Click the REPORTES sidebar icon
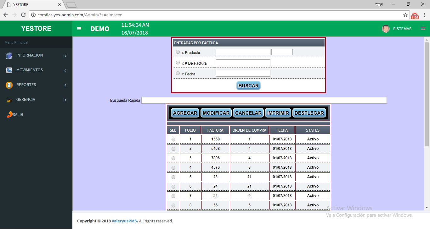 [9, 85]
